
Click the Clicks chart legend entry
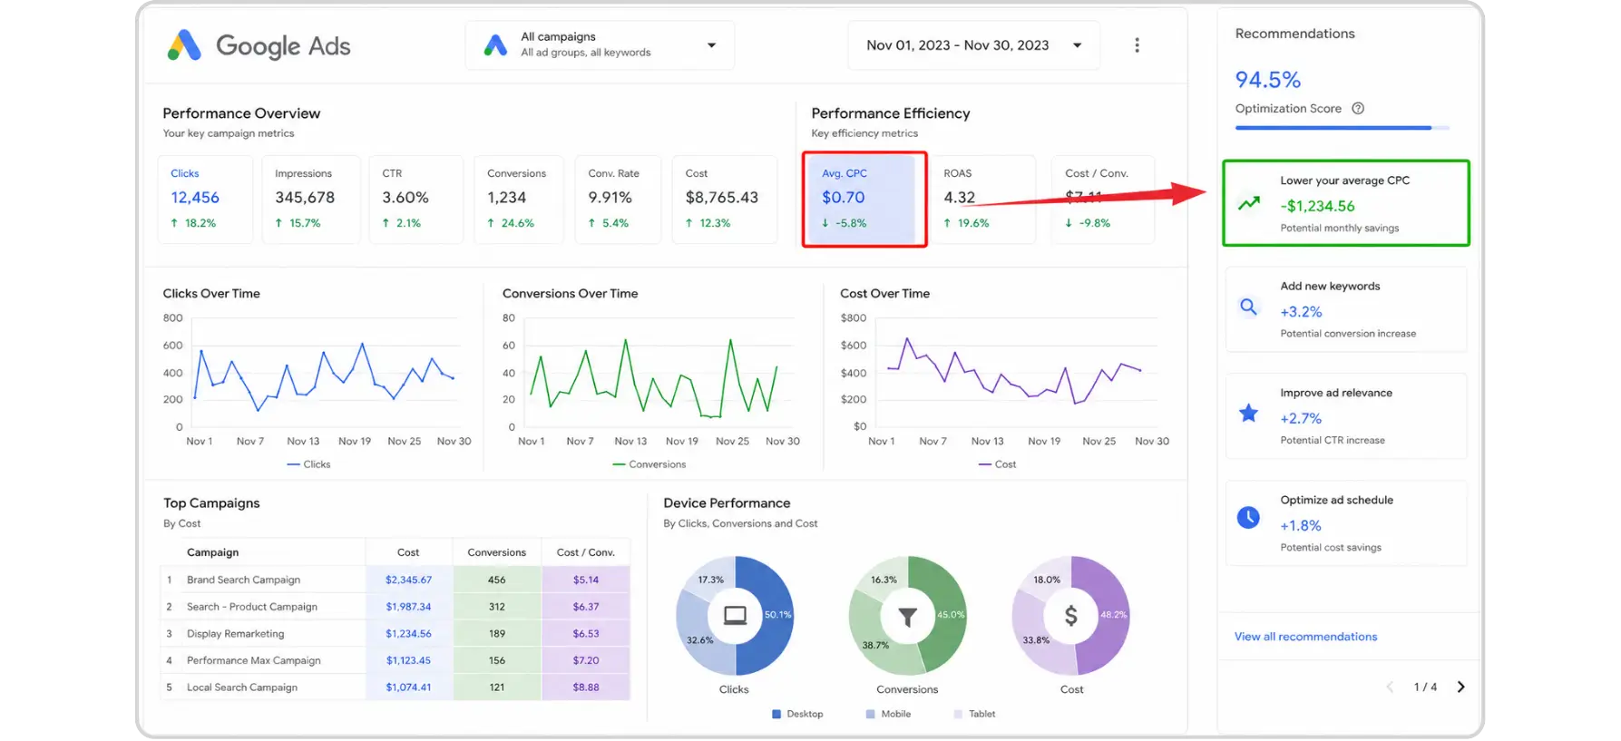(x=308, y=464)
